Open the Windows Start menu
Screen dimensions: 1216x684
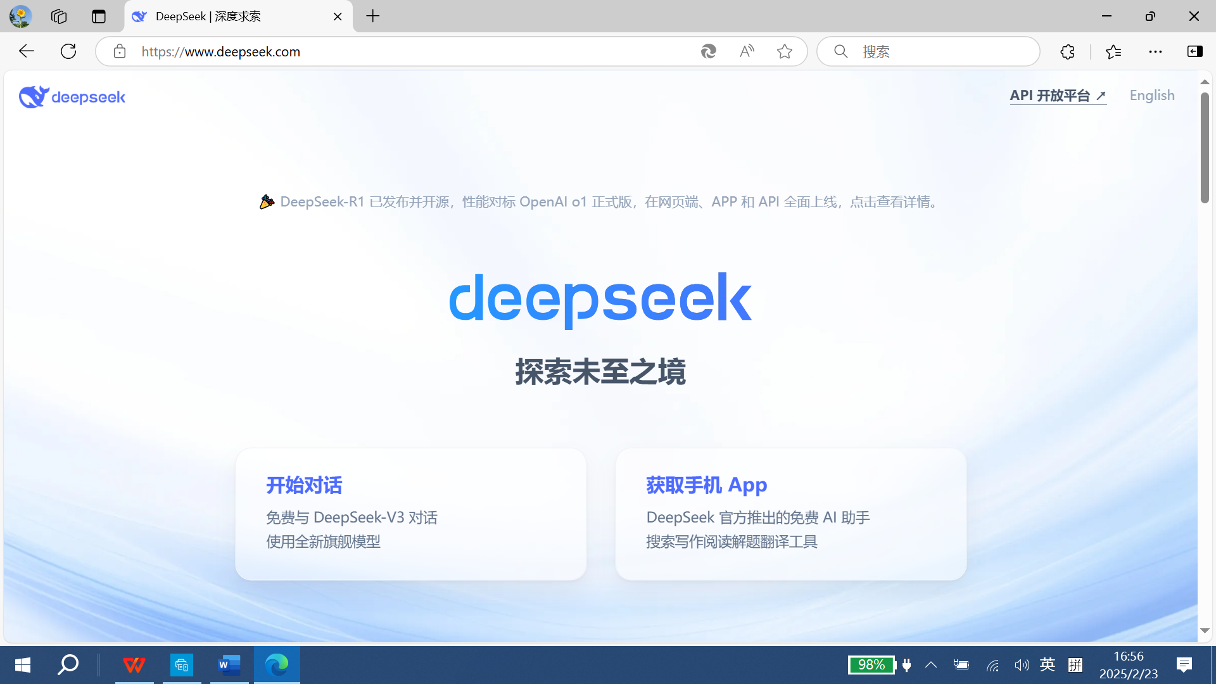click(x=22, y=664)
